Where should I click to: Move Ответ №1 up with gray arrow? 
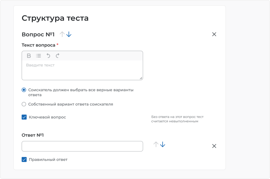click(156, 144)
